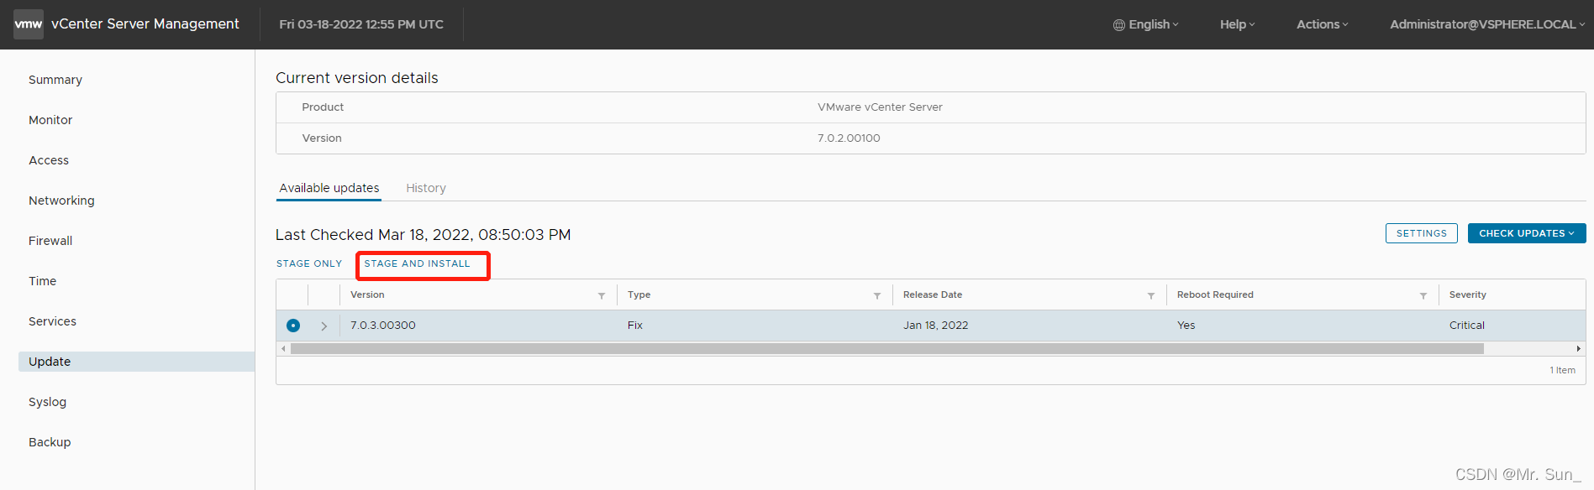The image size is (1594, 490).
Task: Open Access in the sidebar
Action: pos(49,160)
